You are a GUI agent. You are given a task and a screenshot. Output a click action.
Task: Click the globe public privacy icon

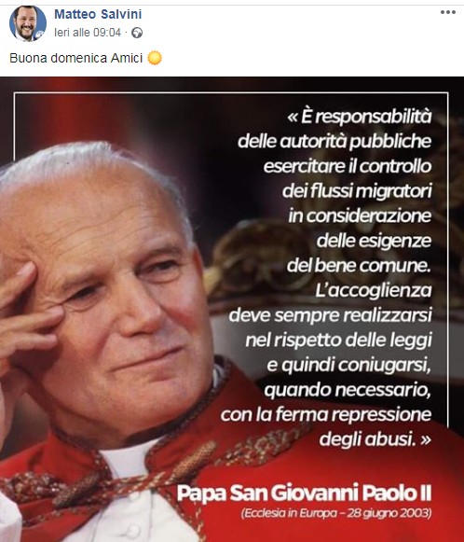[x=137, y=33]
